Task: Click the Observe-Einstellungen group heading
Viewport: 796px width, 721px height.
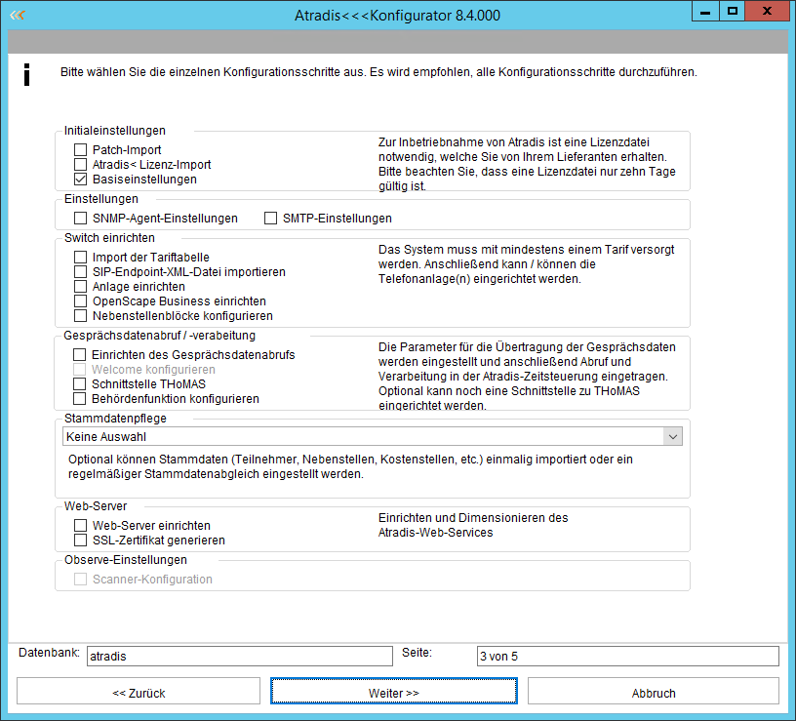Action: coord(126,560)
